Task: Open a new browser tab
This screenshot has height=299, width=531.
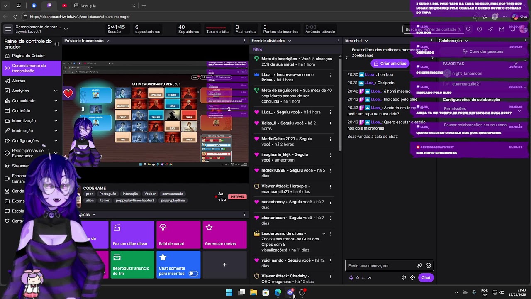Action: pos(144,6)
